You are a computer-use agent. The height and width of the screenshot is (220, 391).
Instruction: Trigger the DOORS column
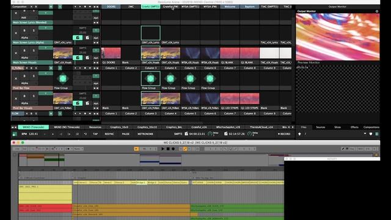[111, 7]
